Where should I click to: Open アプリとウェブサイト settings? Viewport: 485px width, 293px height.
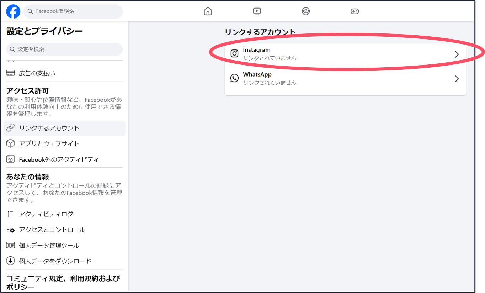click(x=49, y=144)
